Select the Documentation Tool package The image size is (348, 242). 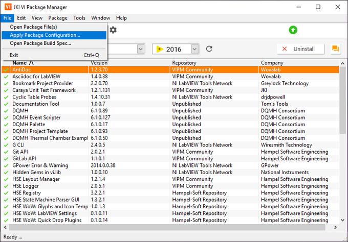pyautogui.click(x=170, y=104)
